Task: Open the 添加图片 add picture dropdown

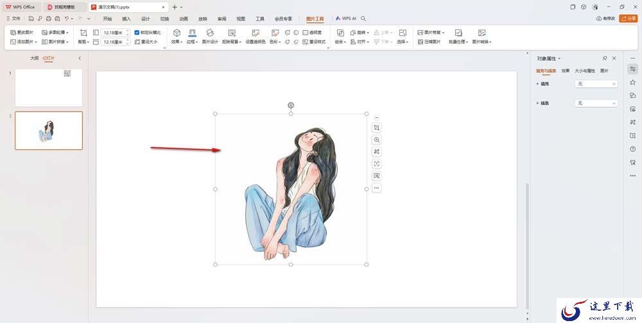Action: (24, 42)
